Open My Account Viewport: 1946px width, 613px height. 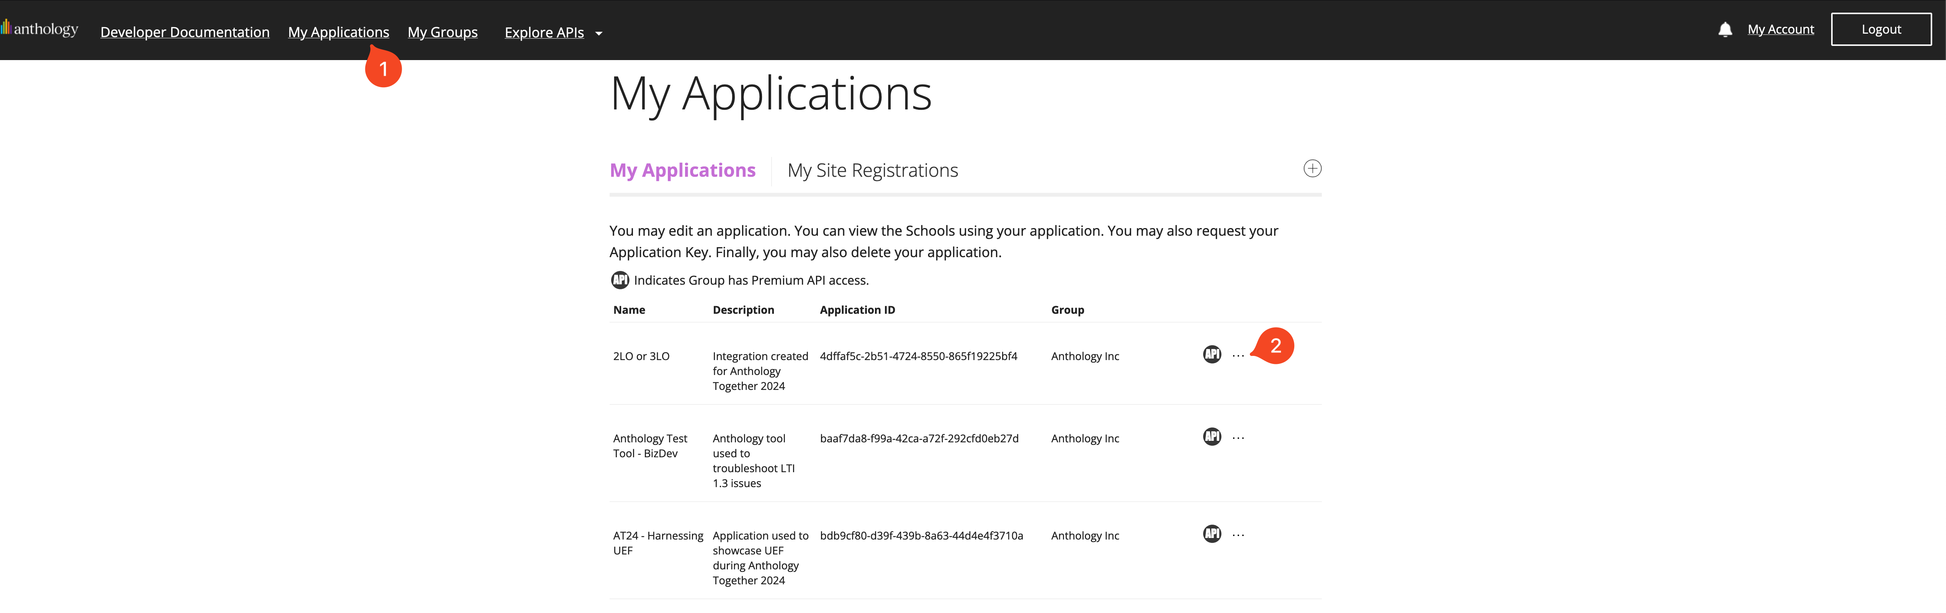tap(1781, 29)
